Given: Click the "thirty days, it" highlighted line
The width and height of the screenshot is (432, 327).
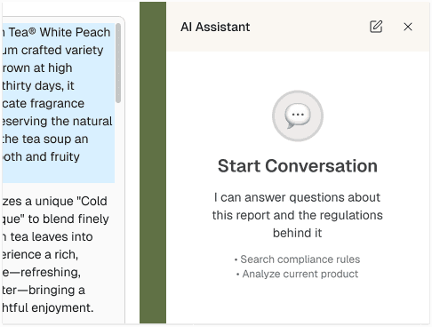Looking at the screenshot, I should (38, 85).
